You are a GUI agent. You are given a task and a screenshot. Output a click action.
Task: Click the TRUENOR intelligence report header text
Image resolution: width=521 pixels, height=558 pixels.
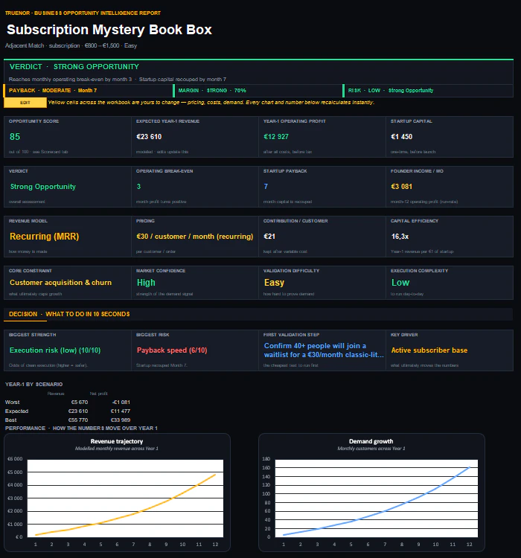(x=83, y=13)
